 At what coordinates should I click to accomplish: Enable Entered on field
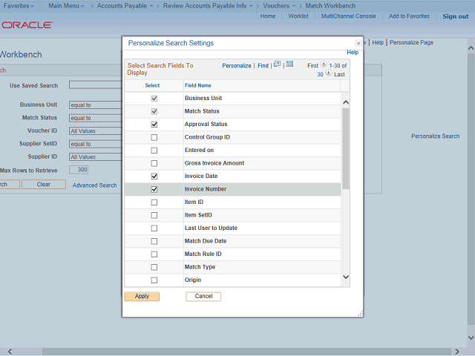coord(154,151)
